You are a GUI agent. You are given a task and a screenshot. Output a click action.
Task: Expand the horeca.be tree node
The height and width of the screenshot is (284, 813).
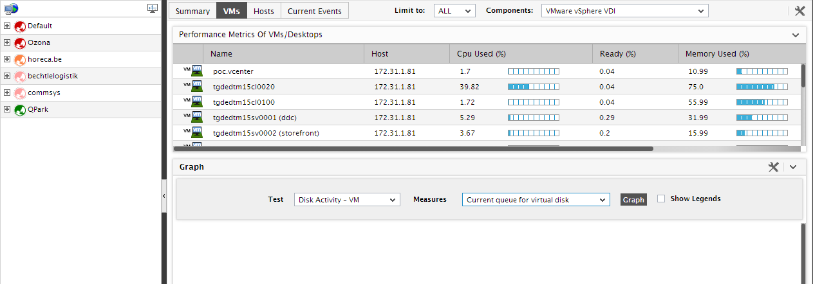(x=7, y=60)
